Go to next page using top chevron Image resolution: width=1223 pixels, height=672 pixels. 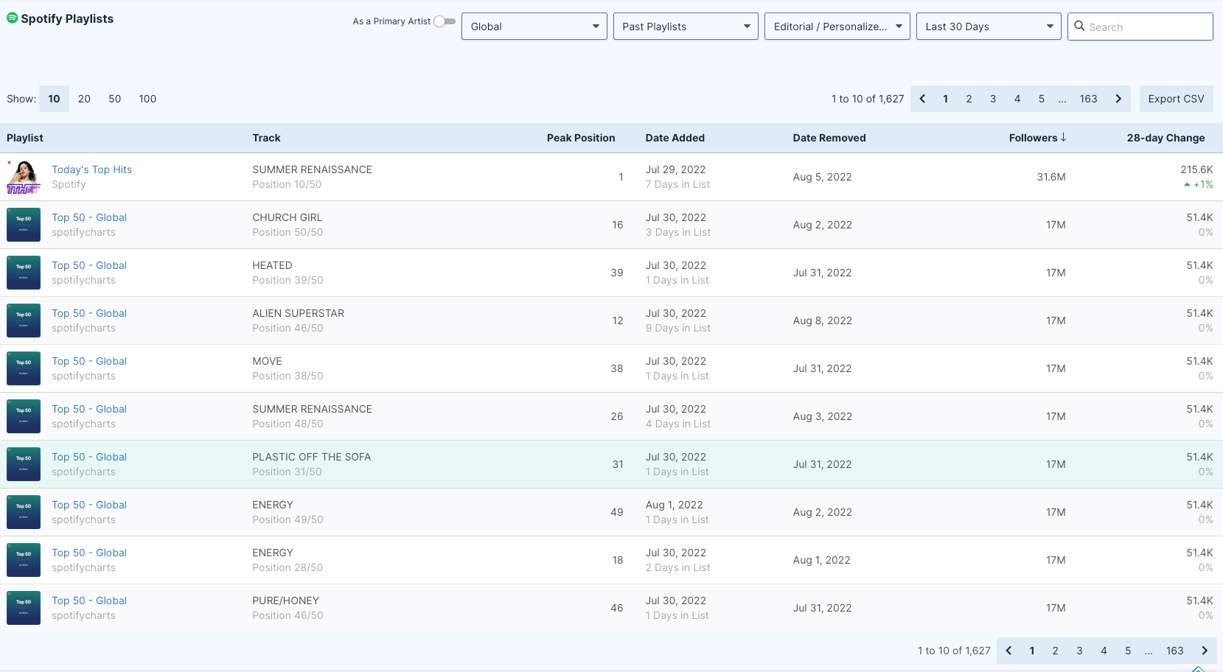[x=1118, y=99]
